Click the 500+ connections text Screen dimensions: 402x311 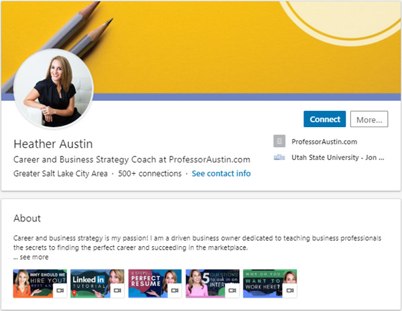[x=149, y=173]
